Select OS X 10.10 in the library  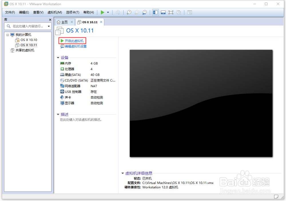29,40
